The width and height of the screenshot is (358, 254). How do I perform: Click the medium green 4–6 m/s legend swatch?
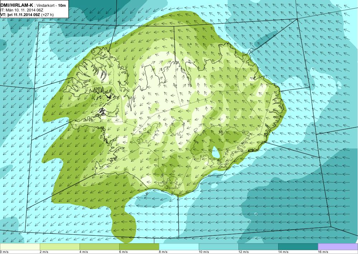point(100,247)
